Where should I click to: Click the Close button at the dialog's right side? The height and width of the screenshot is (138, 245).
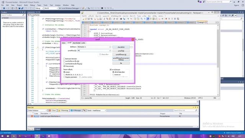point(121,63)
